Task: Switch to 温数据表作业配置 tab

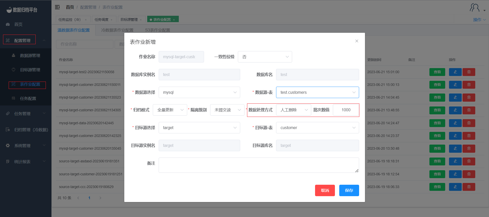Action: pyautogui.click(x=74, y=30)
